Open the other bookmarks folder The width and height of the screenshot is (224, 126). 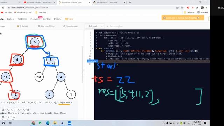tap(189, 13)
